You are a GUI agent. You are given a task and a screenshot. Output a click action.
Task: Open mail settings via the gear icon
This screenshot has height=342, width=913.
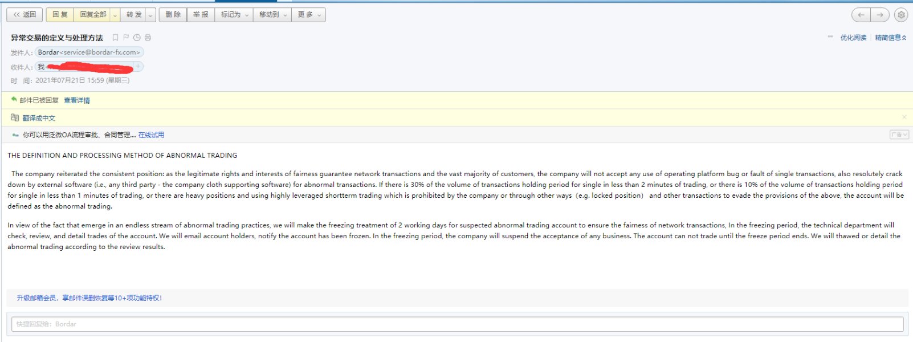901,15
